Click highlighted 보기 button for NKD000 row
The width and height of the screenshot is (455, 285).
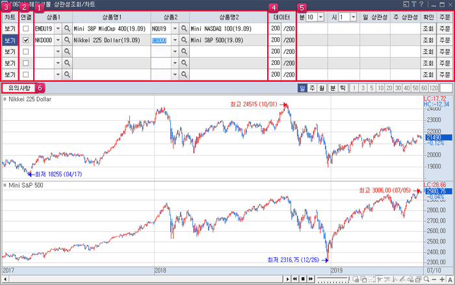pyautogui.click(x=10, y=40)
